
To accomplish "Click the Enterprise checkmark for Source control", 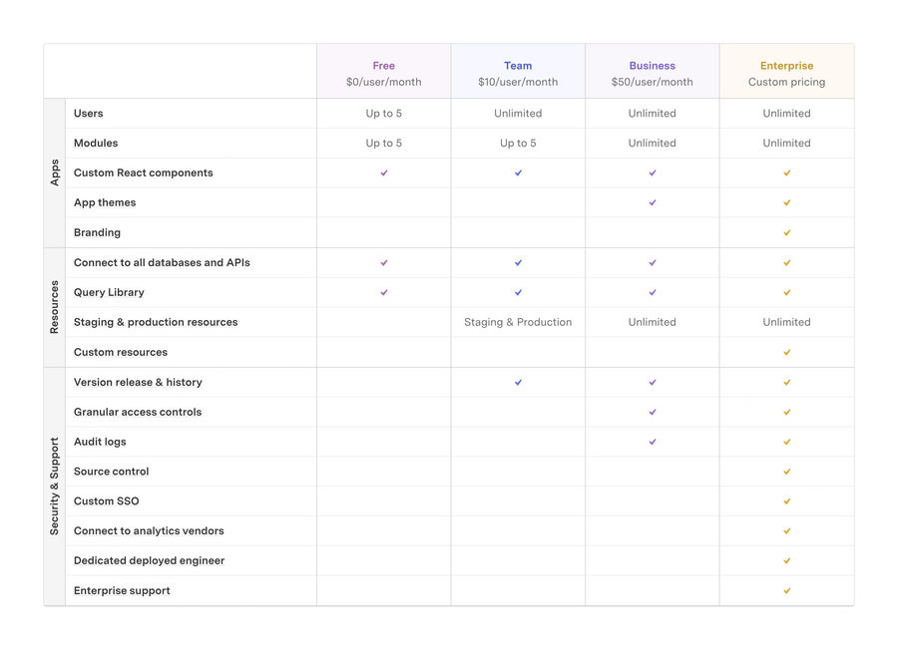I will point(786,471).
